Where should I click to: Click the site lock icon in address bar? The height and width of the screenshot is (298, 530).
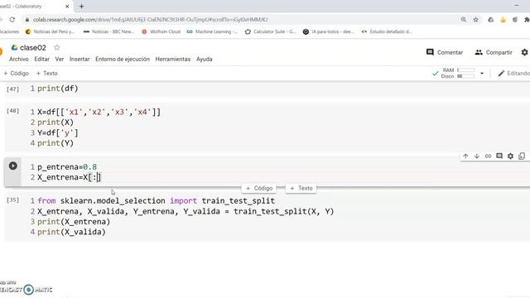[27, 20]
